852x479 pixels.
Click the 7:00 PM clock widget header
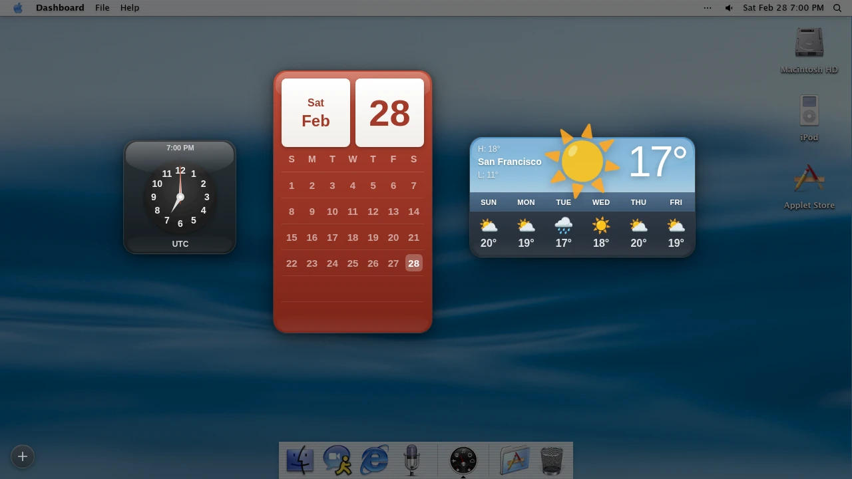(180, 148)
